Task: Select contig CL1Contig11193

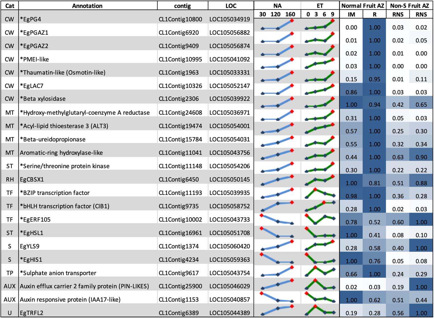Action: pyautogui.click(x=180, y=193)
